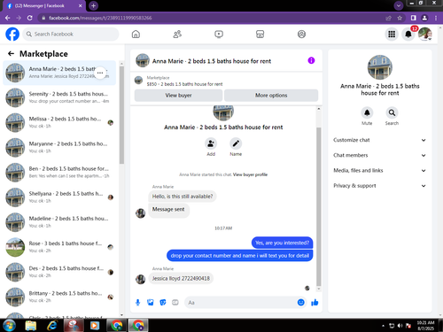This screenshot has height=332, width=443.
Task: Open the Groups icon in top navigation
Action: (301, 35)
